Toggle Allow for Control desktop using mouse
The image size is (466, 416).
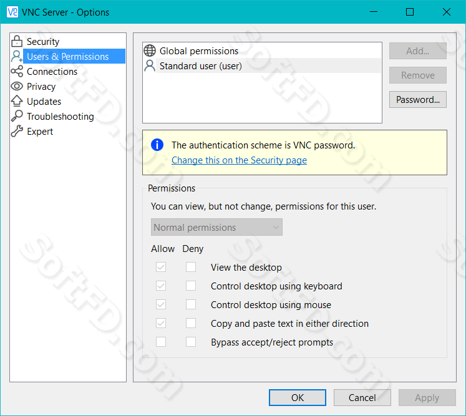point(161,304)
